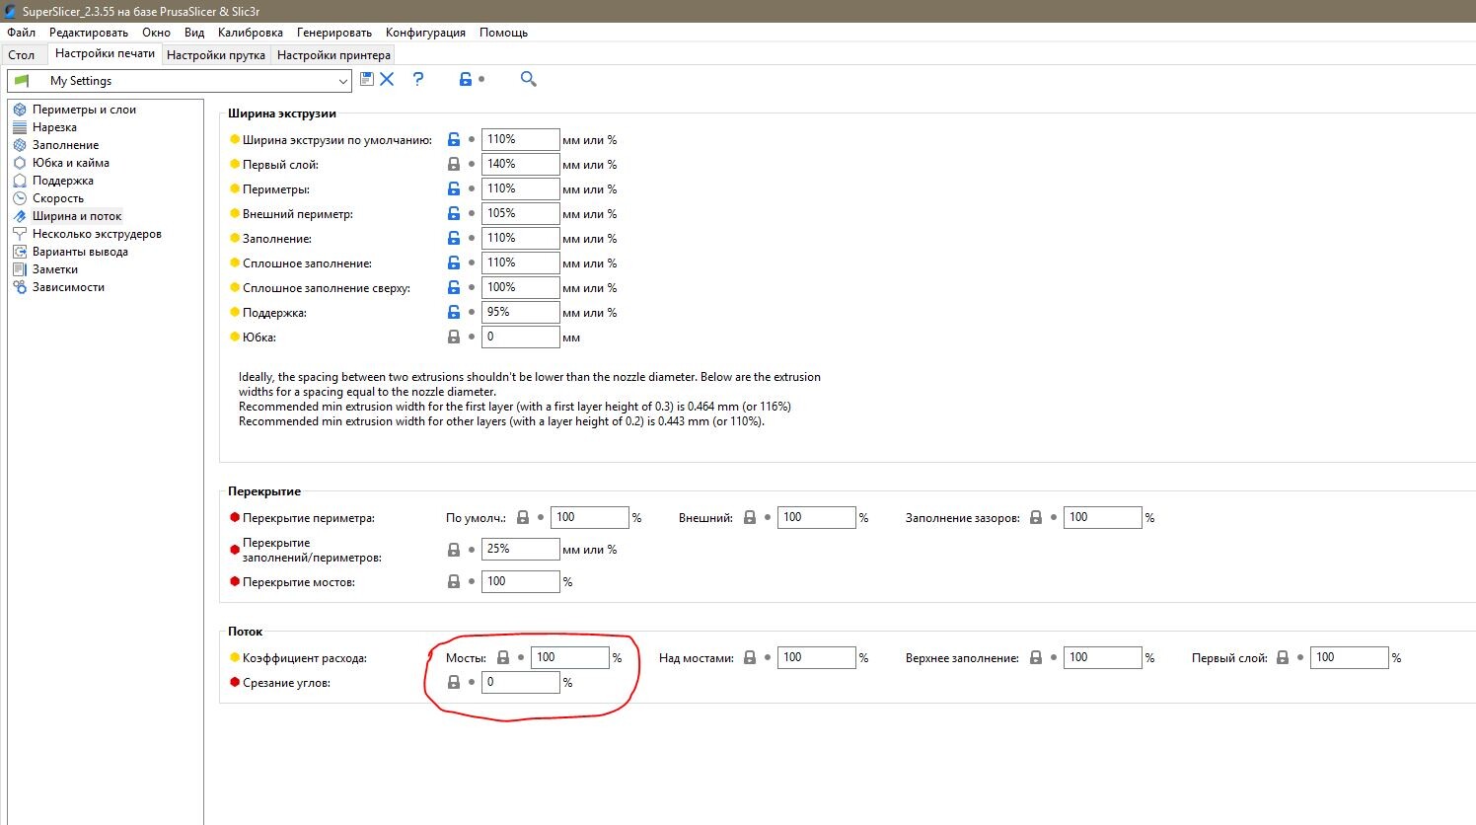Click lock icon next to Заполнение зазоров

(1036, 518)
